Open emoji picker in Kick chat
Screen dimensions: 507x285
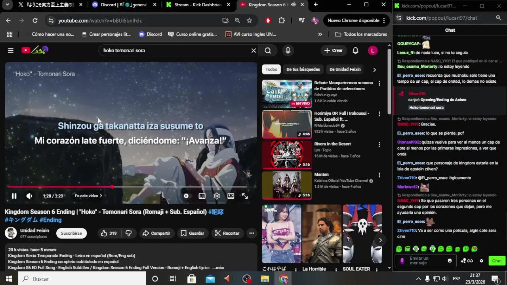(x=450, y=260)
